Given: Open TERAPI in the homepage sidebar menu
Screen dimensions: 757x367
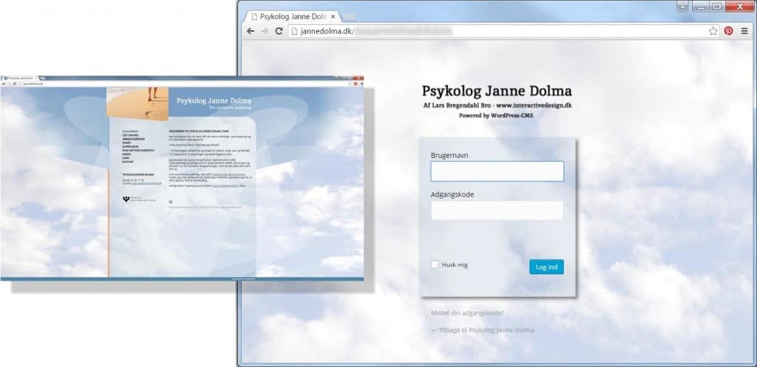Looking at the screenshot, I should (126, 143).
